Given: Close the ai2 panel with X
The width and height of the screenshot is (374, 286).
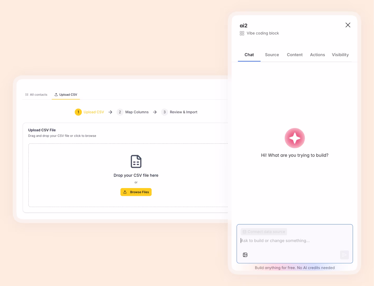Looking at the screenshot, I should pos(348,25).
